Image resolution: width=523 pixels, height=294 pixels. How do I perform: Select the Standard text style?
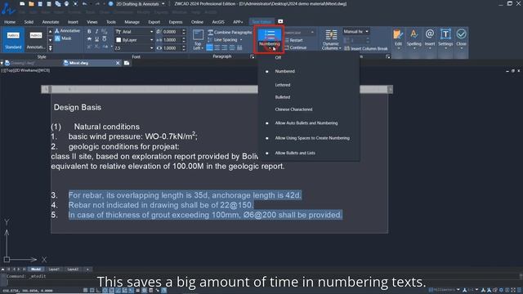tap(13, 40)
